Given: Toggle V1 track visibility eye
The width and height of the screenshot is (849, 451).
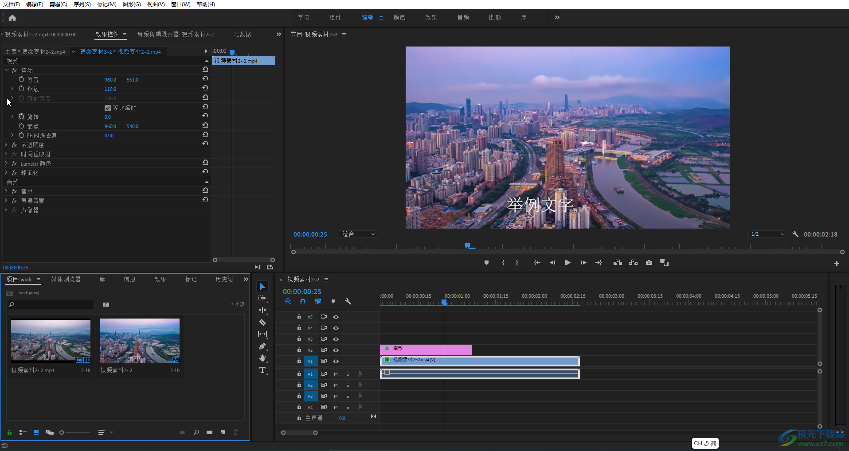Looking at the screenshot, I should 336,361.
